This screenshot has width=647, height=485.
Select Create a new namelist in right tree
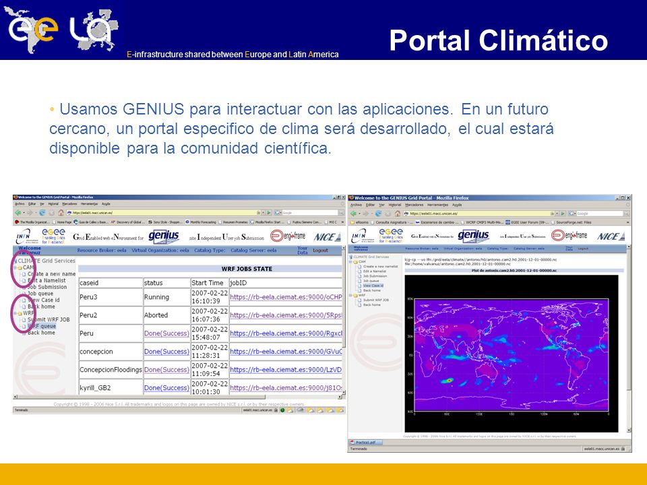coord(380,267)
